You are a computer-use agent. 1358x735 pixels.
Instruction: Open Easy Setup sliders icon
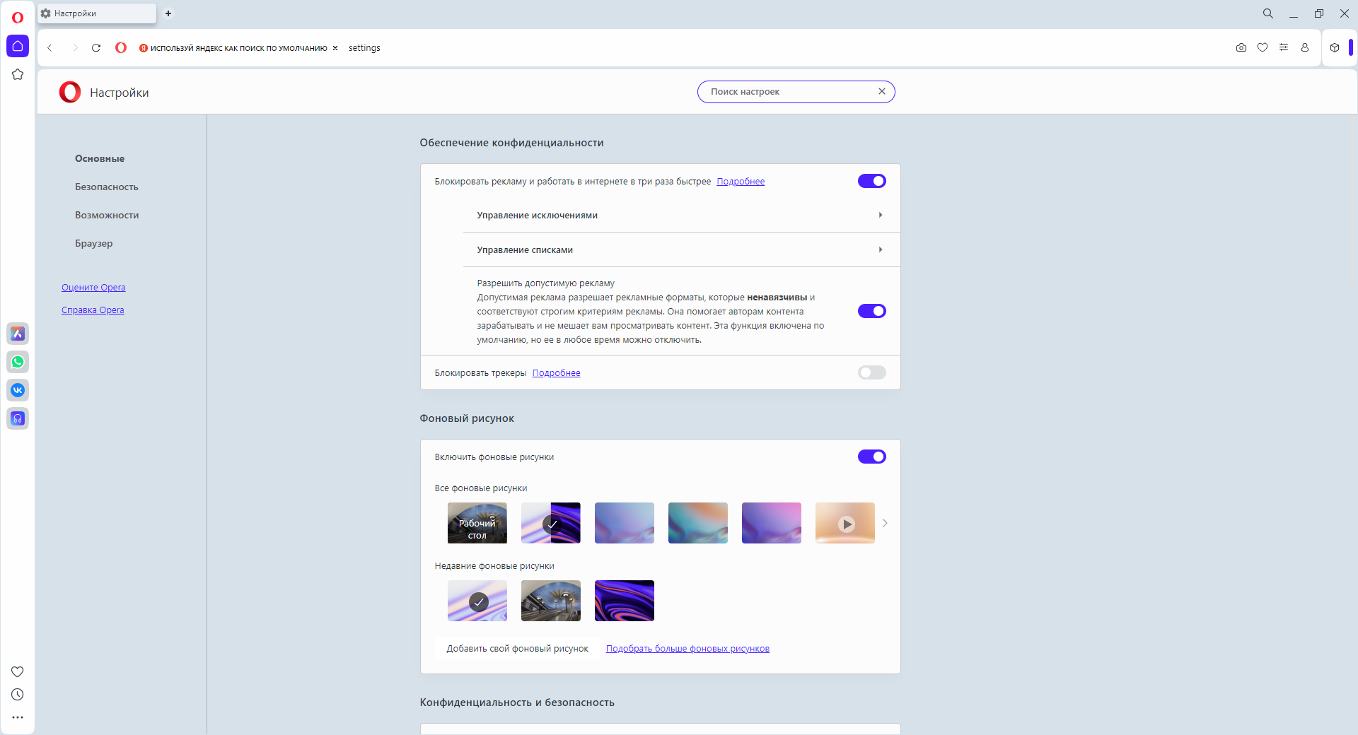1284,48
